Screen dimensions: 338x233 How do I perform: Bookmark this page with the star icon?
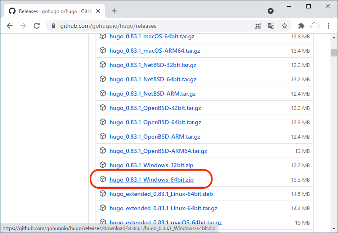(x=285, y=26)
